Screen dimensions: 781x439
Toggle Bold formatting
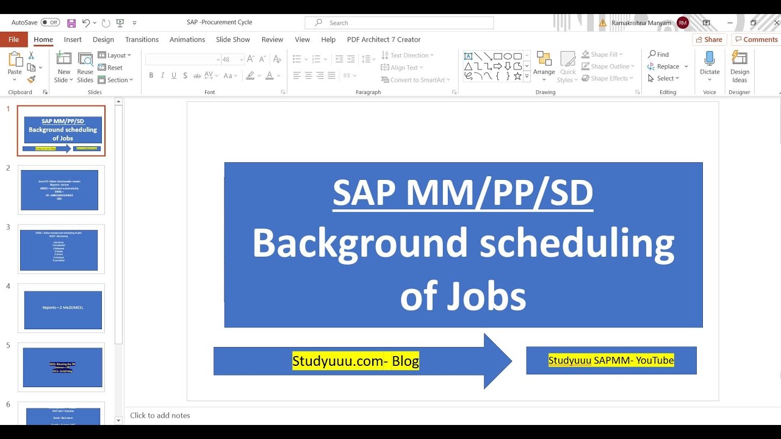[151, 76]
